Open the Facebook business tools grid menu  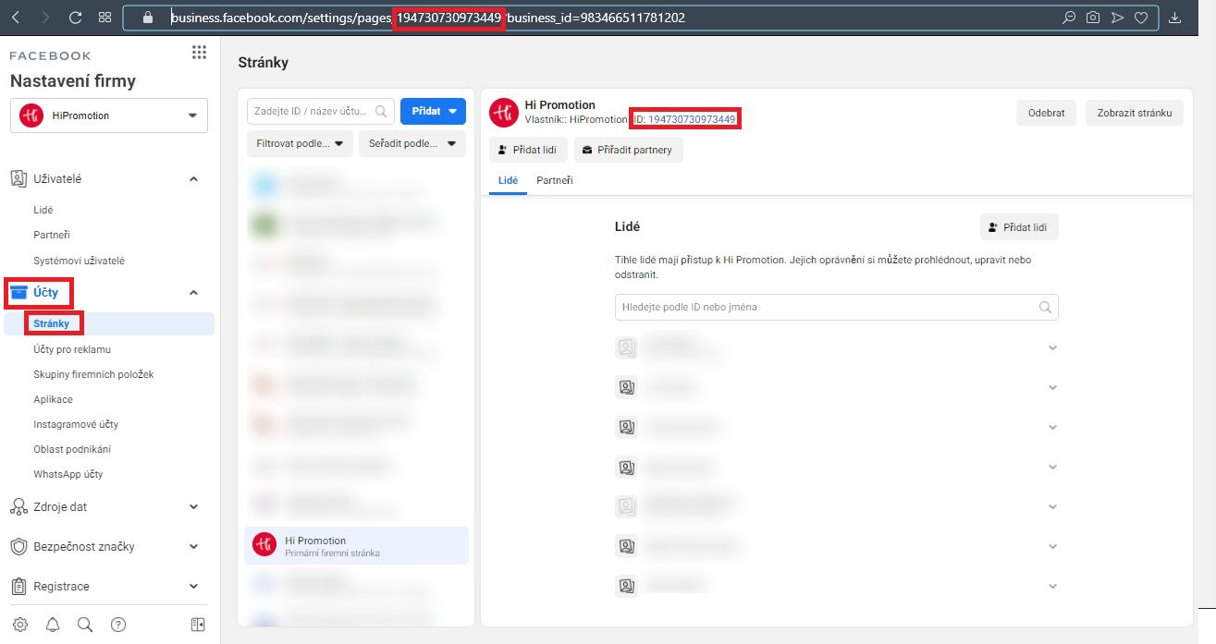coord(199,53)
